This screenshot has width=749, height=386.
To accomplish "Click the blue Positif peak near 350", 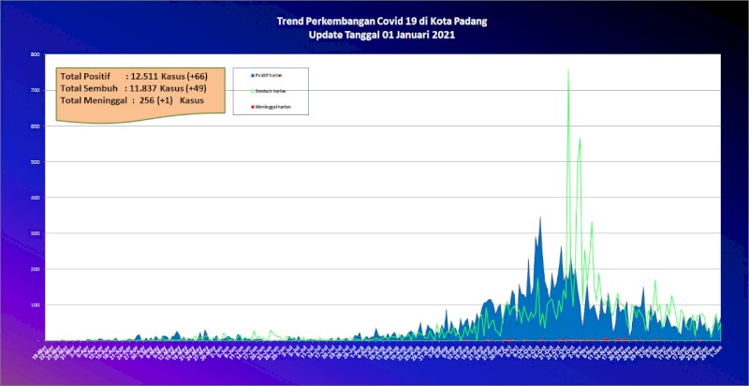I will (540, 219).
